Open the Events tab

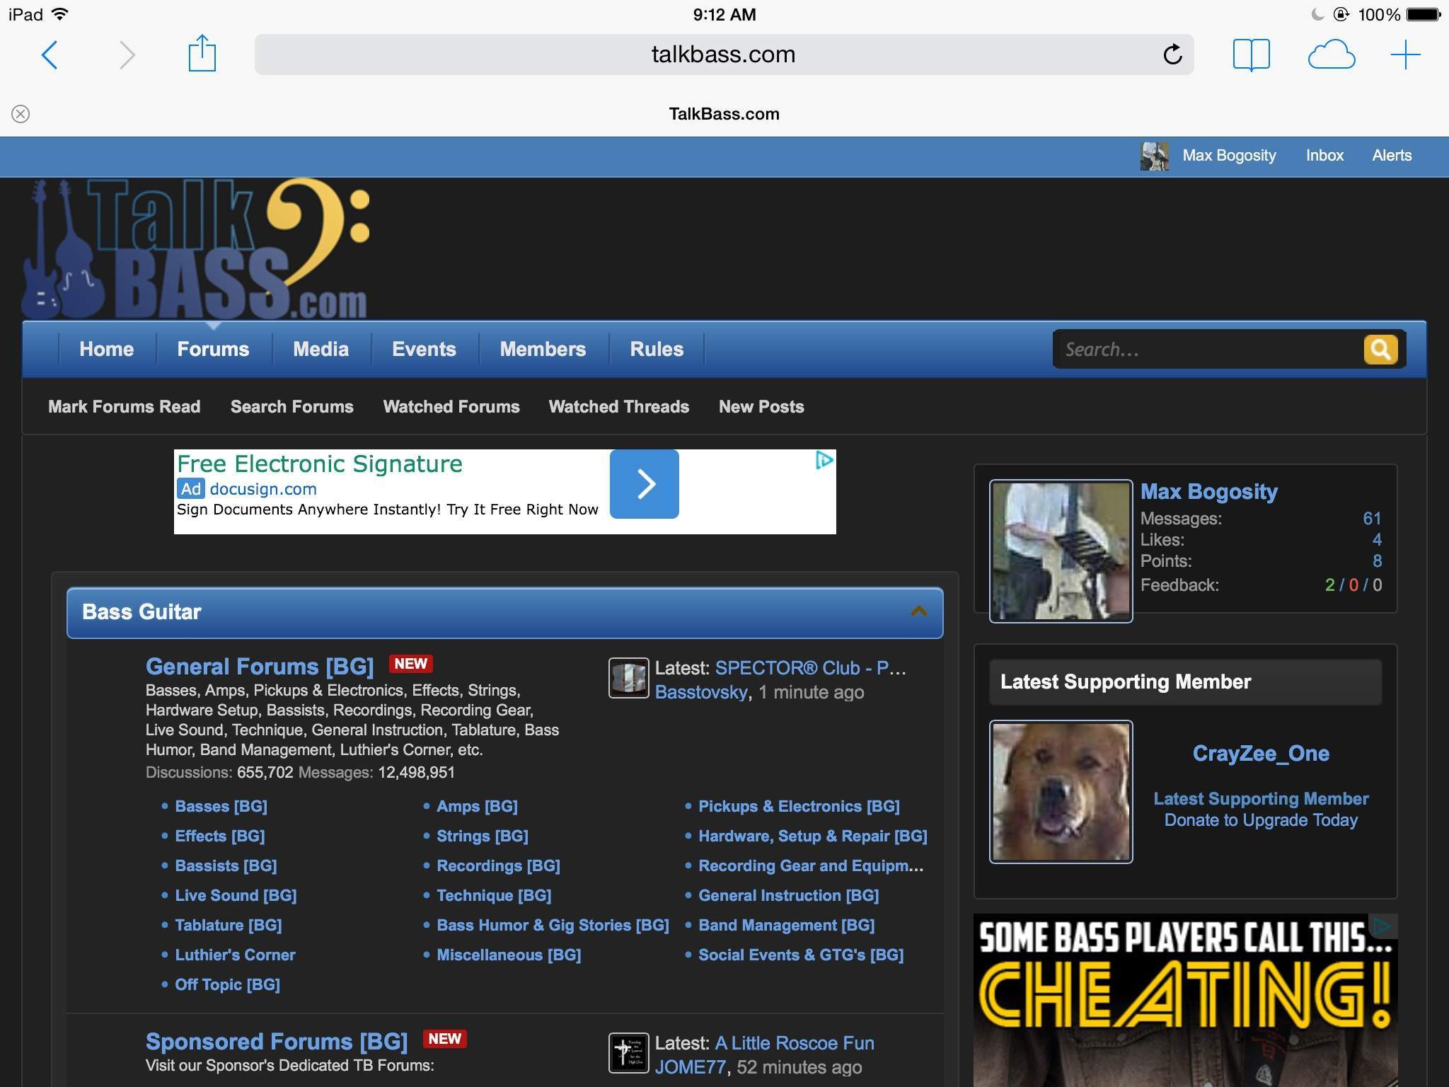pyautogui.click(x=424, y=350)
